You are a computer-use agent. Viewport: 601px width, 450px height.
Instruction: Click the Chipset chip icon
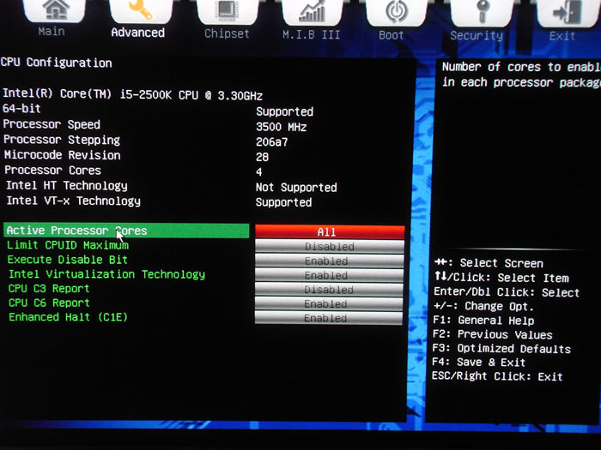(228, 11)
